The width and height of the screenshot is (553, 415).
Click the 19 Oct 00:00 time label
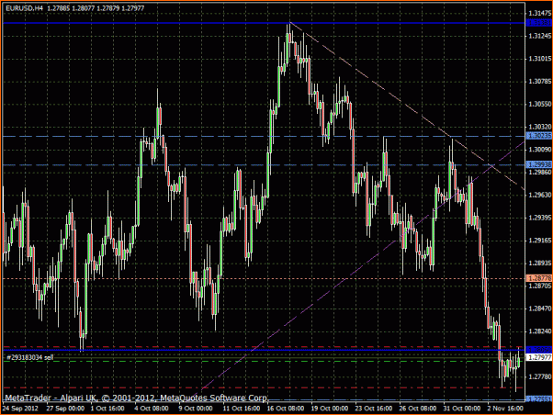[330, 409]
